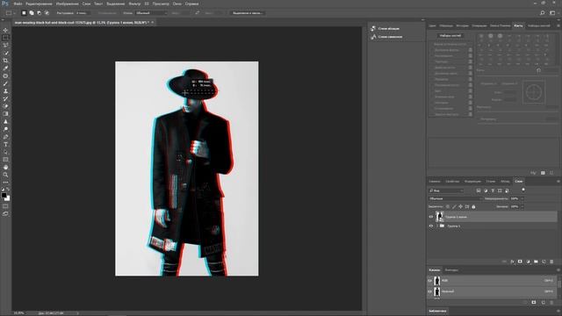
Task: Select the Path Selection tool
Action: tap(5, 152)
